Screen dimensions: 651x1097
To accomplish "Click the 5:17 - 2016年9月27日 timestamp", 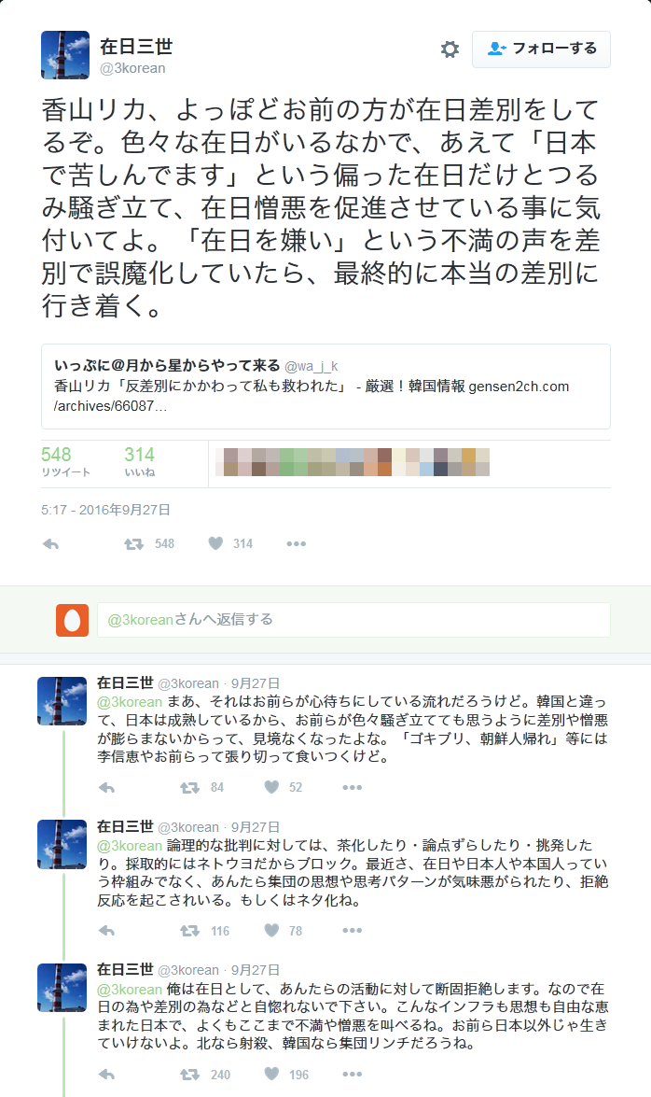I will click(x=105, y=510).
